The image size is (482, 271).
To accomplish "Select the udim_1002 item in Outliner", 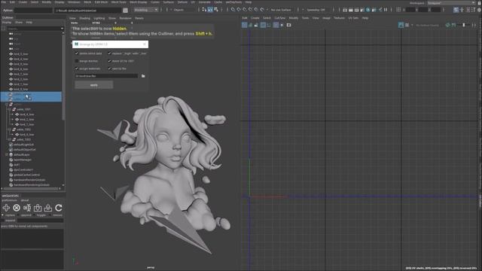I will 23,129.
